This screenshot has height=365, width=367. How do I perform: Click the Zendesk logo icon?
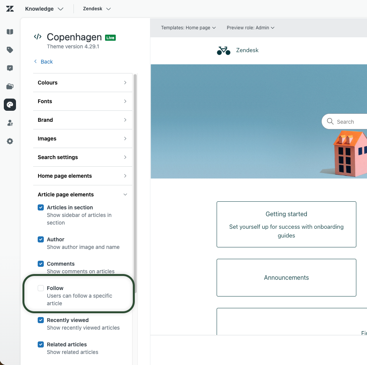(10, 9)
